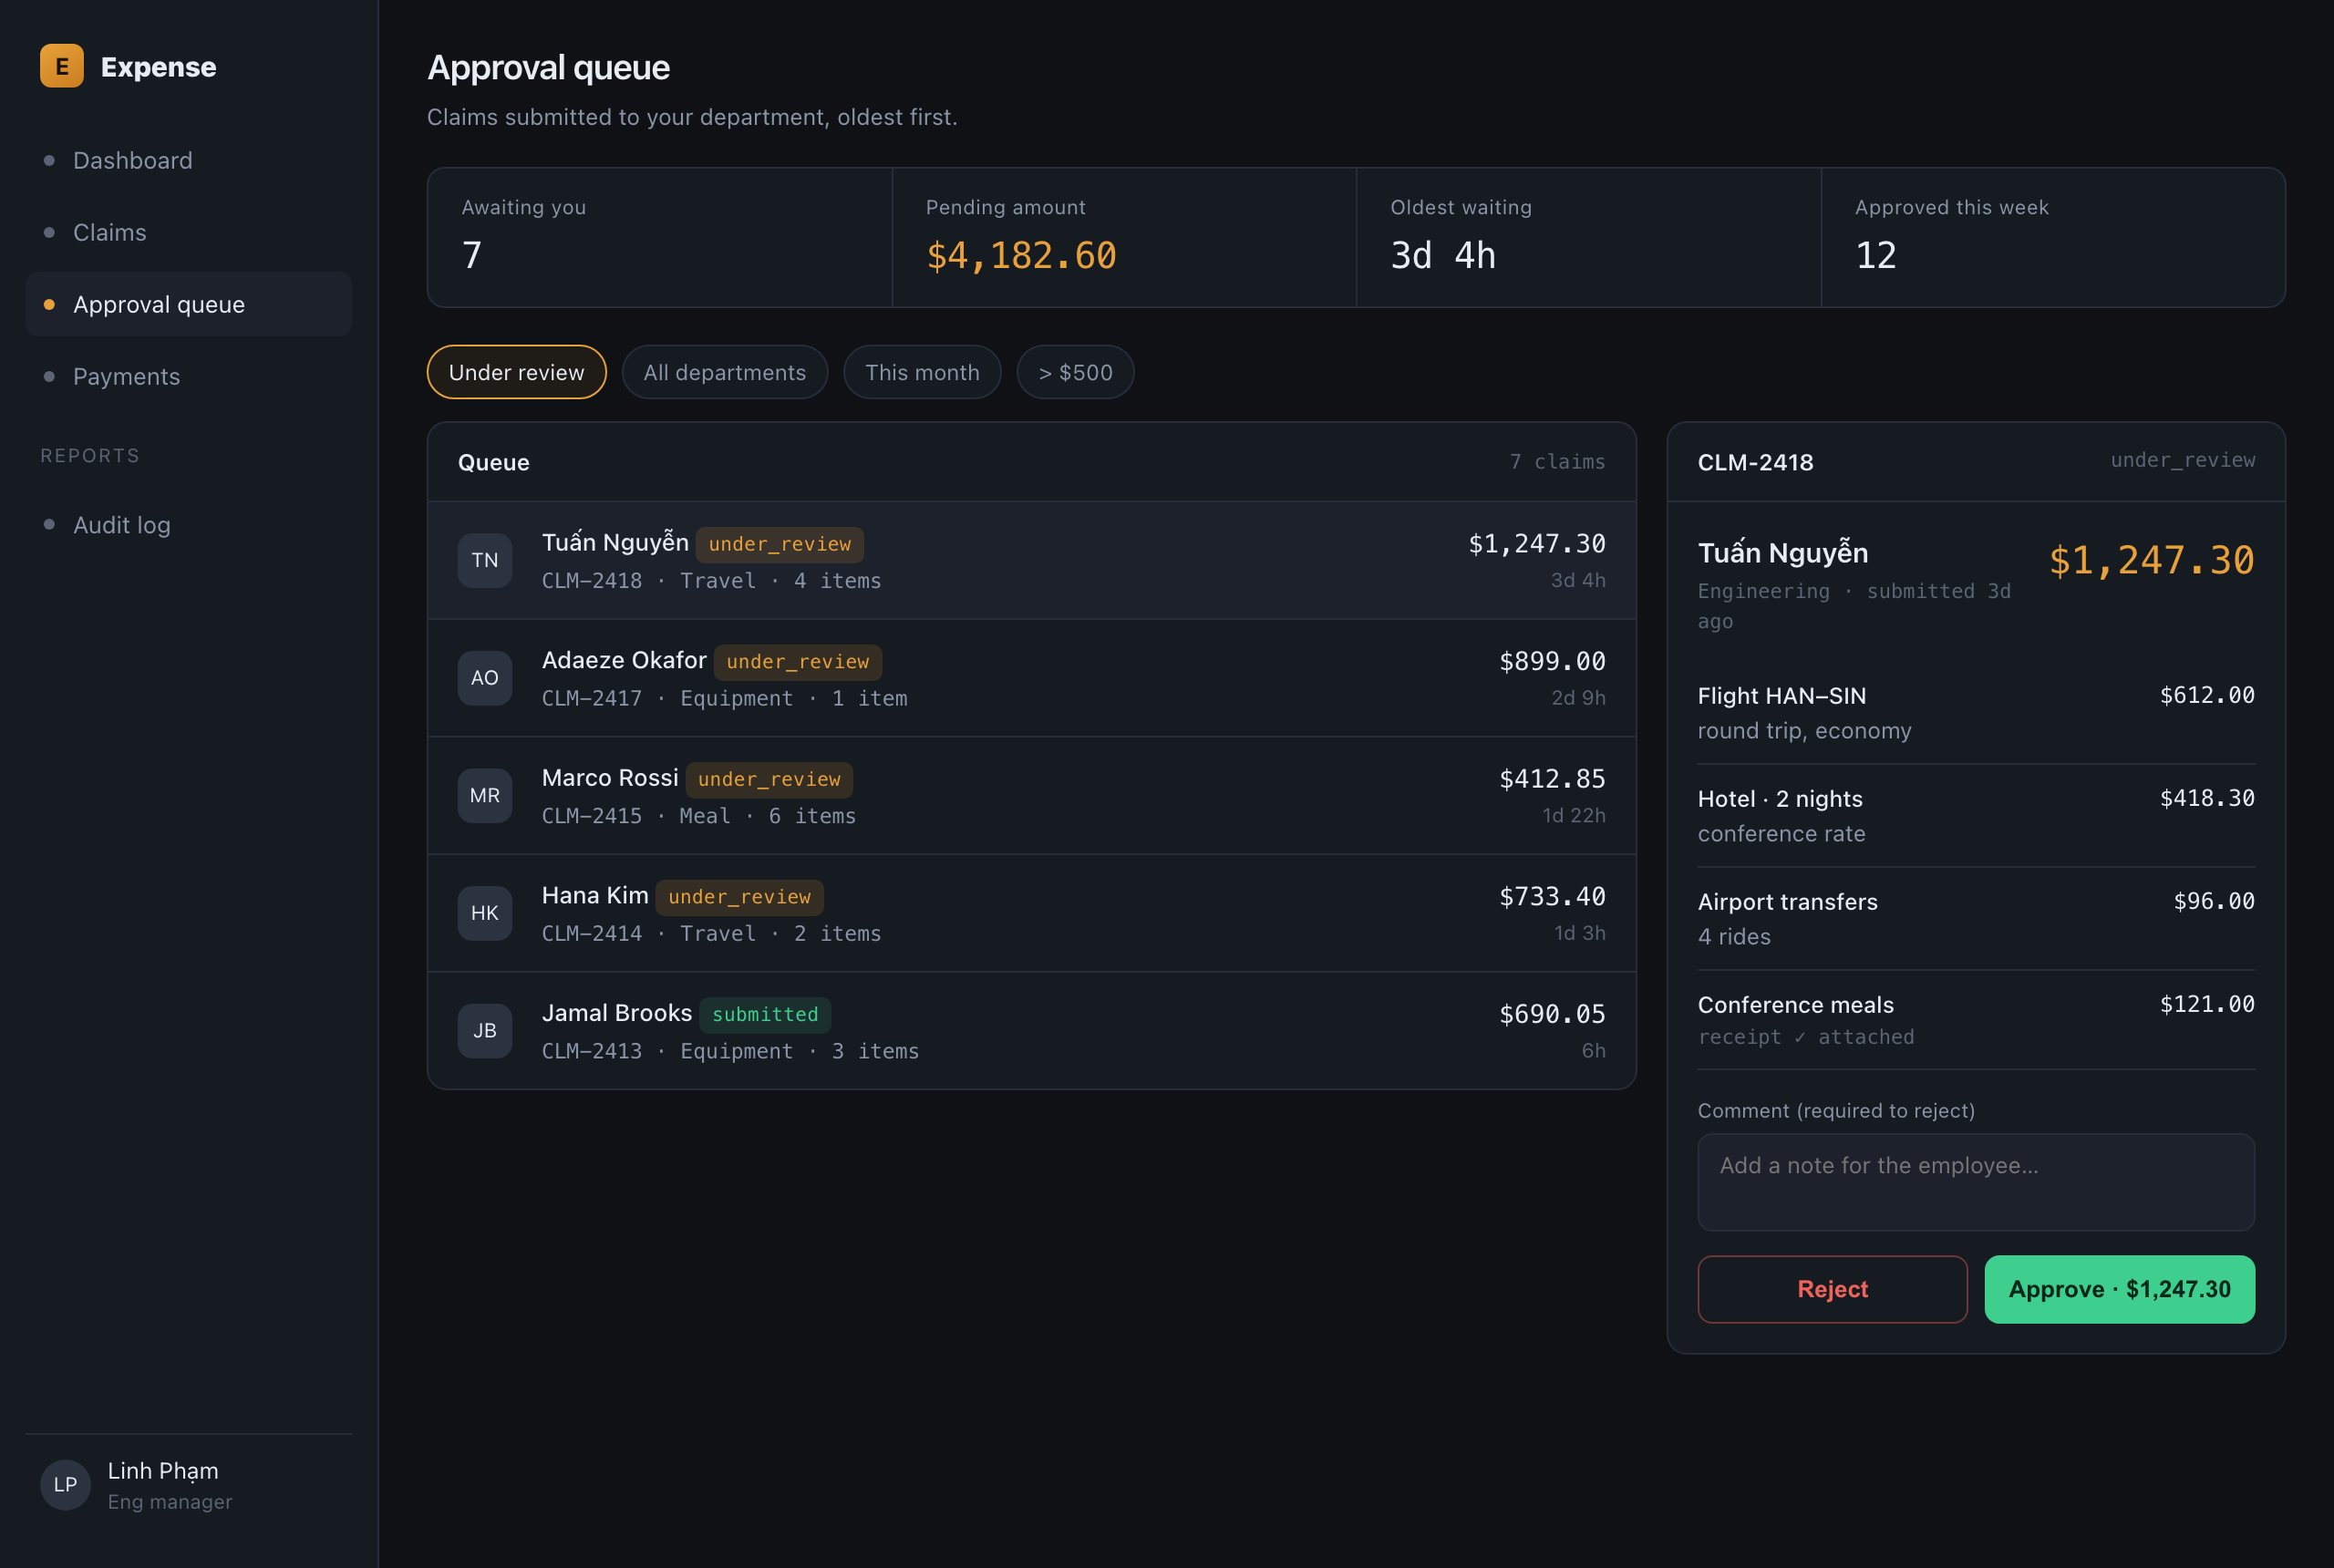Toggle the All departments filter chip
Viewport: 2334px width, 1568px height.
click(x=725, y=372)
